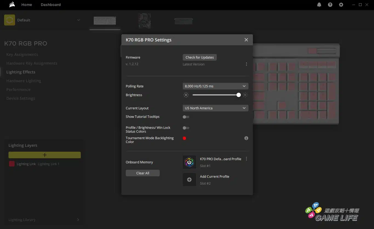Image resolution: width=374 pixels, height=229 pixels.
Task: Open iCUE settings gear icon
Action: (x=341, y=5)
